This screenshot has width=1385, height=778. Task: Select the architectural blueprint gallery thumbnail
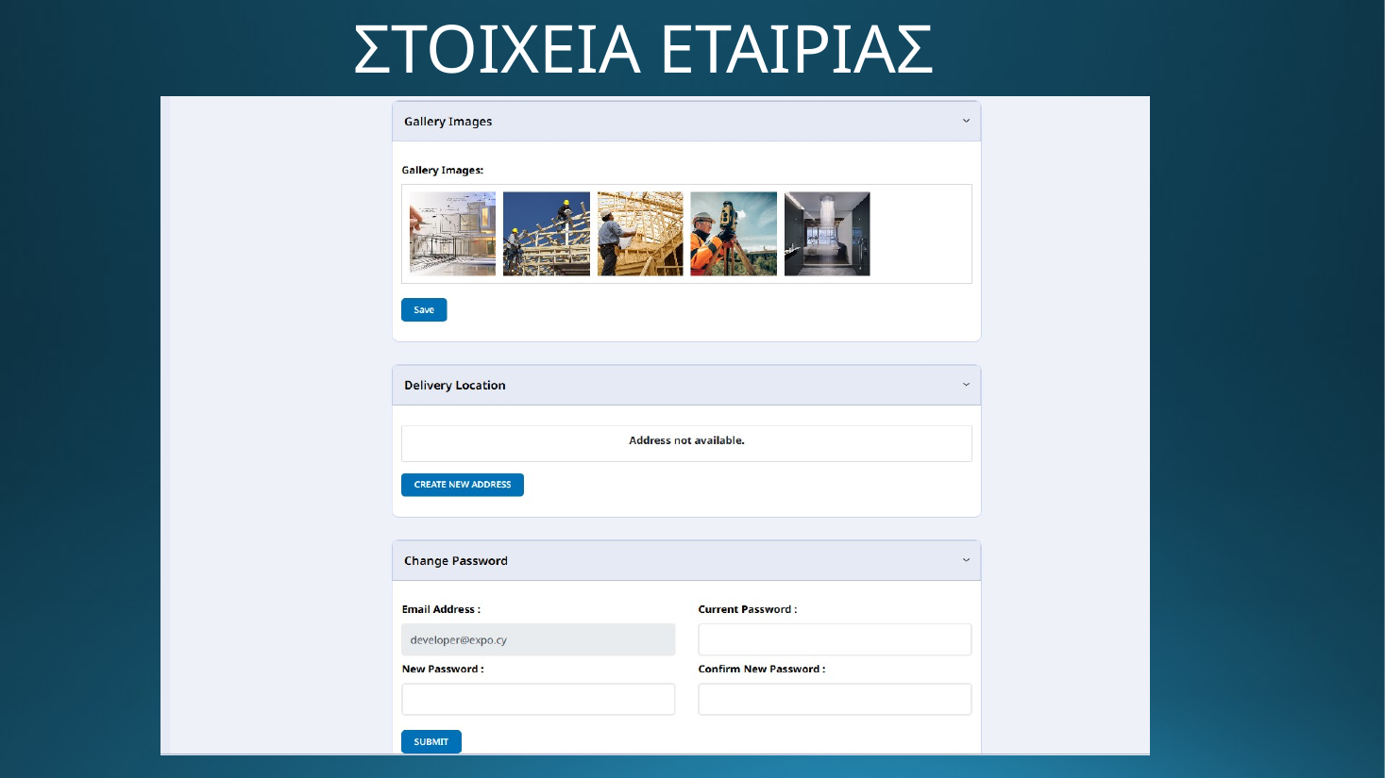[452, 234]
